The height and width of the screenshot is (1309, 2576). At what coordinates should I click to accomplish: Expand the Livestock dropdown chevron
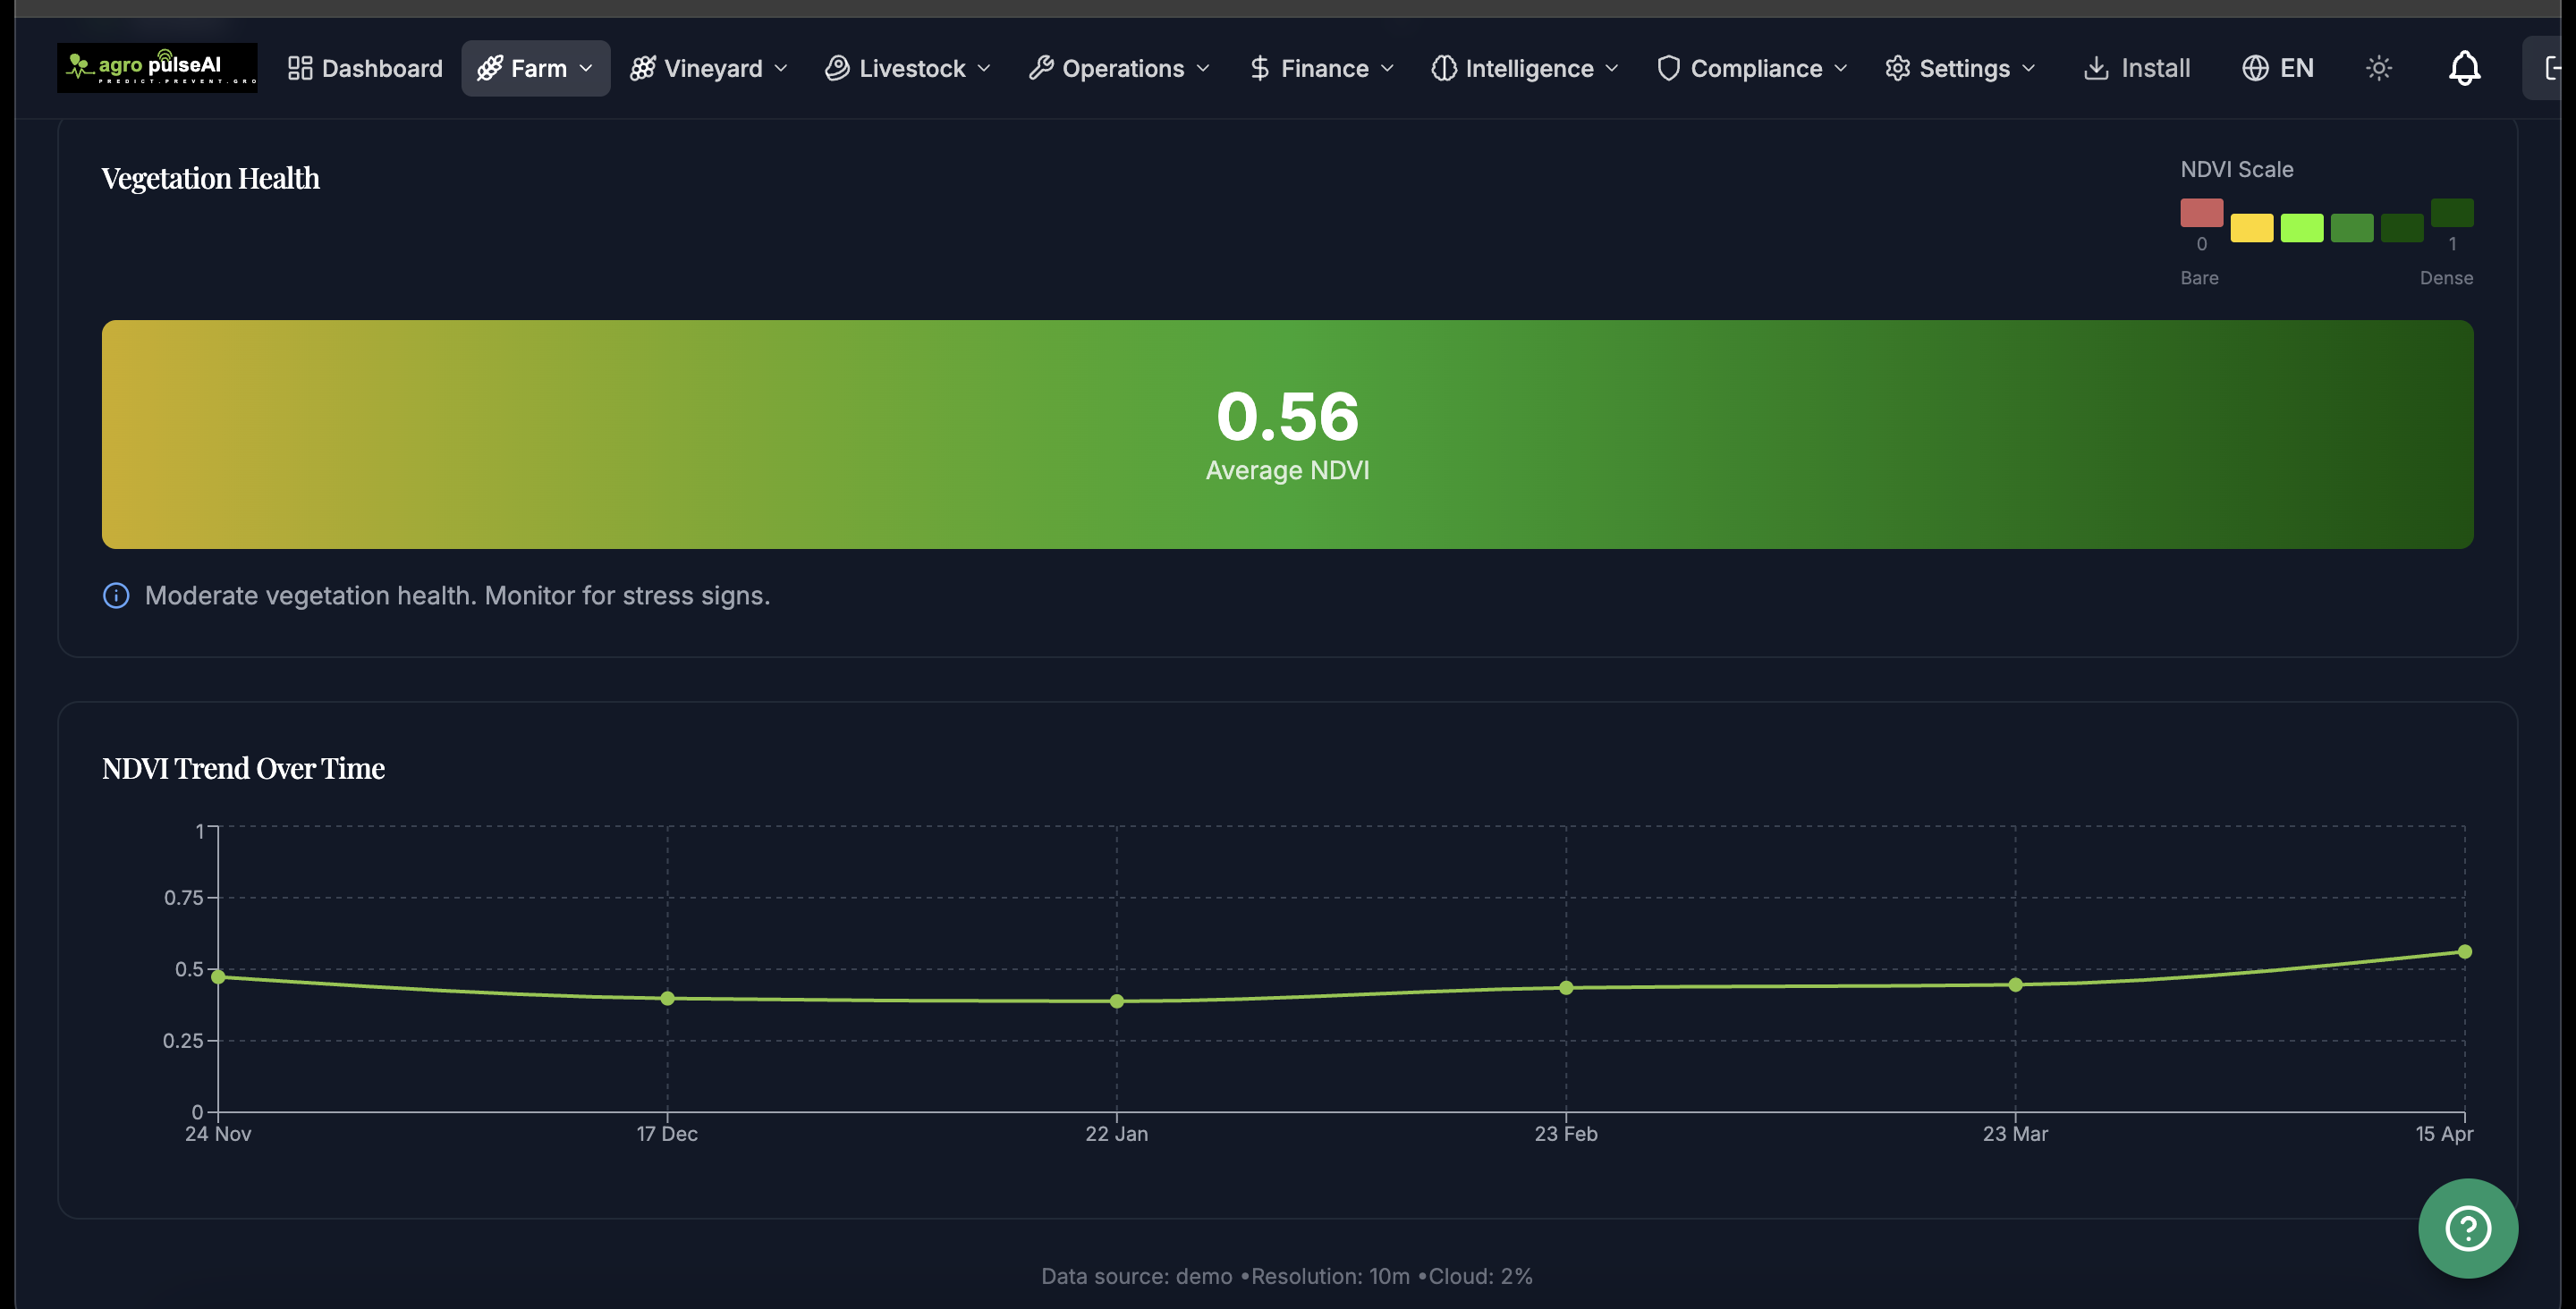click(983, 68)
